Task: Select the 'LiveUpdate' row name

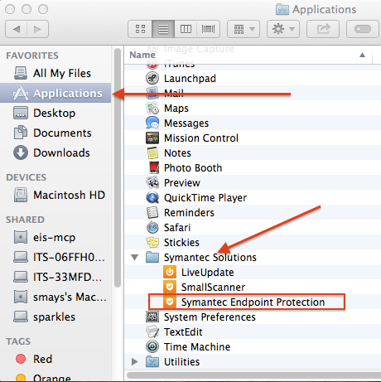Action: point(207,273)
